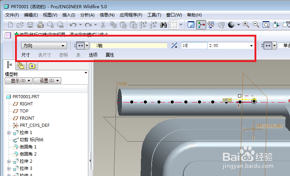
Task: Click the repaint screen icon
Action: (x=191, y=25)
